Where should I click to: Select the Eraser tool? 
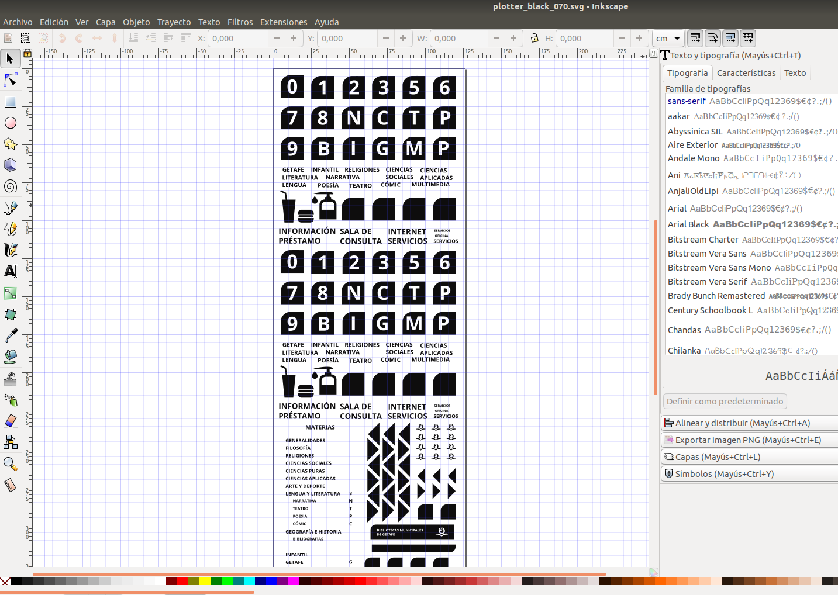coord(10,421)
